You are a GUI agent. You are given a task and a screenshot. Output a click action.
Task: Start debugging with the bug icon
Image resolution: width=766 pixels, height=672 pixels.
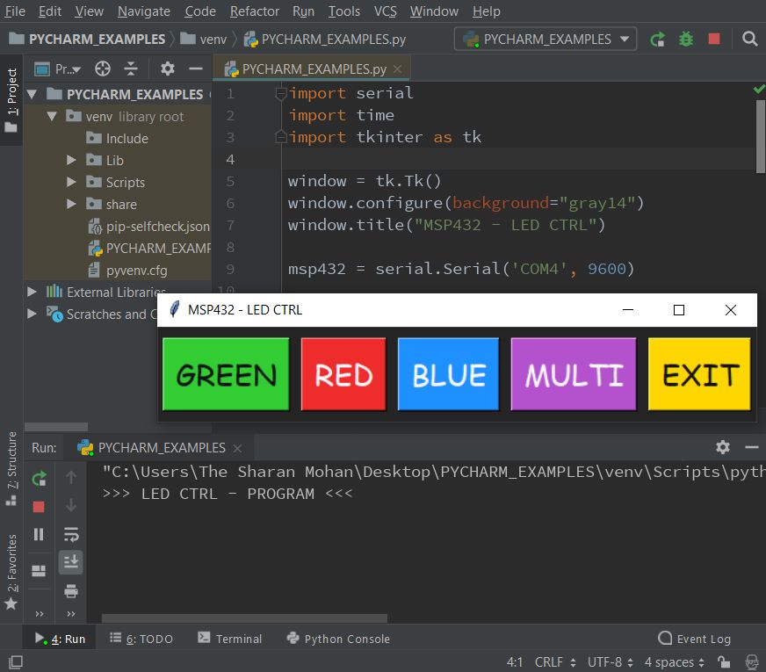pos(686,39)
